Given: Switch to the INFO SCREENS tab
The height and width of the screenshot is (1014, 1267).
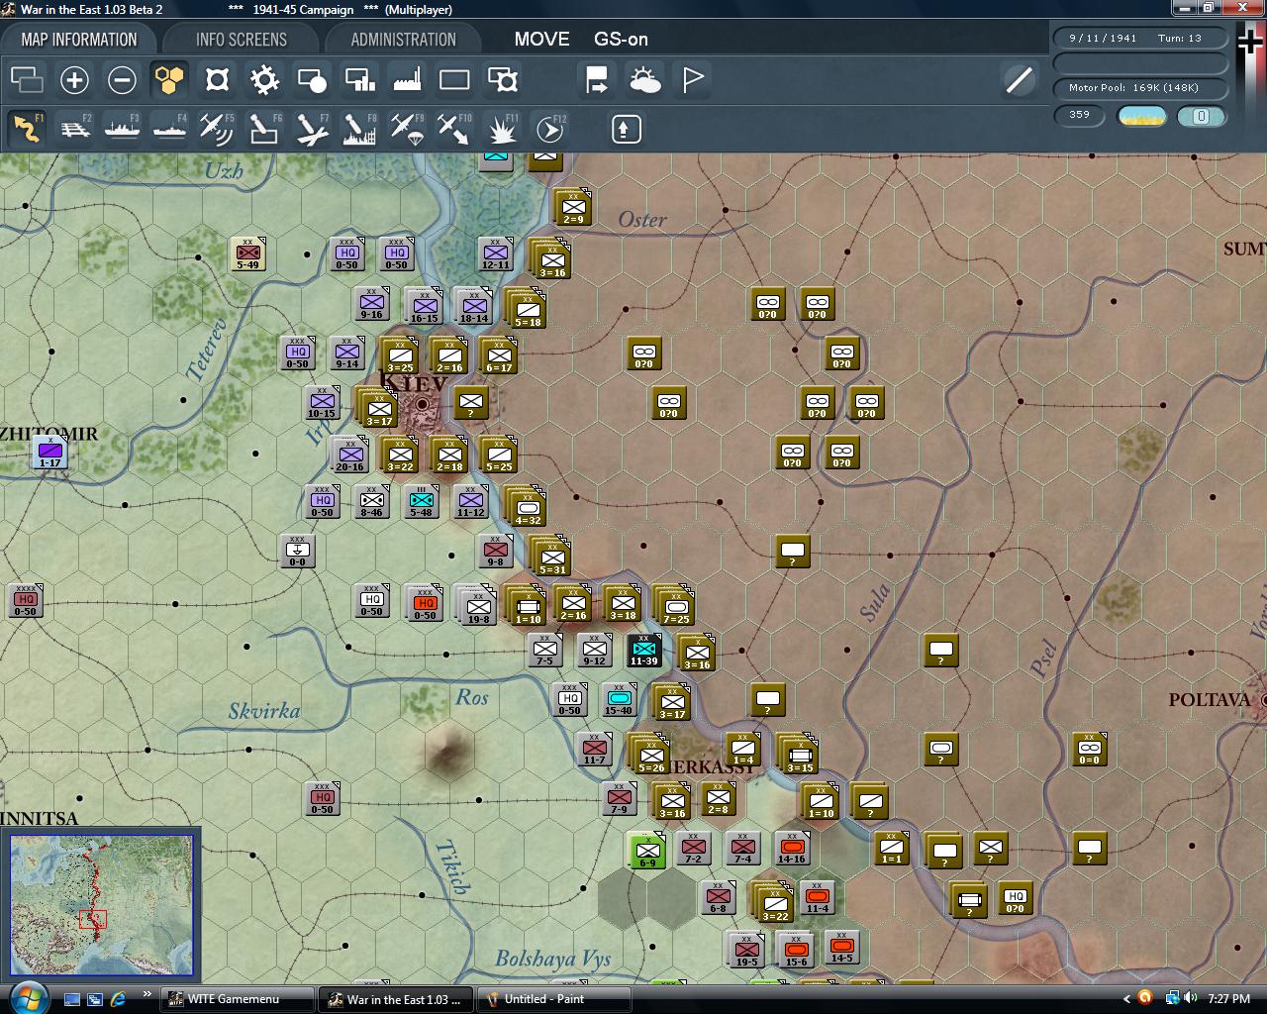Looking at the screenshot, I should click(x=242, y=40).
